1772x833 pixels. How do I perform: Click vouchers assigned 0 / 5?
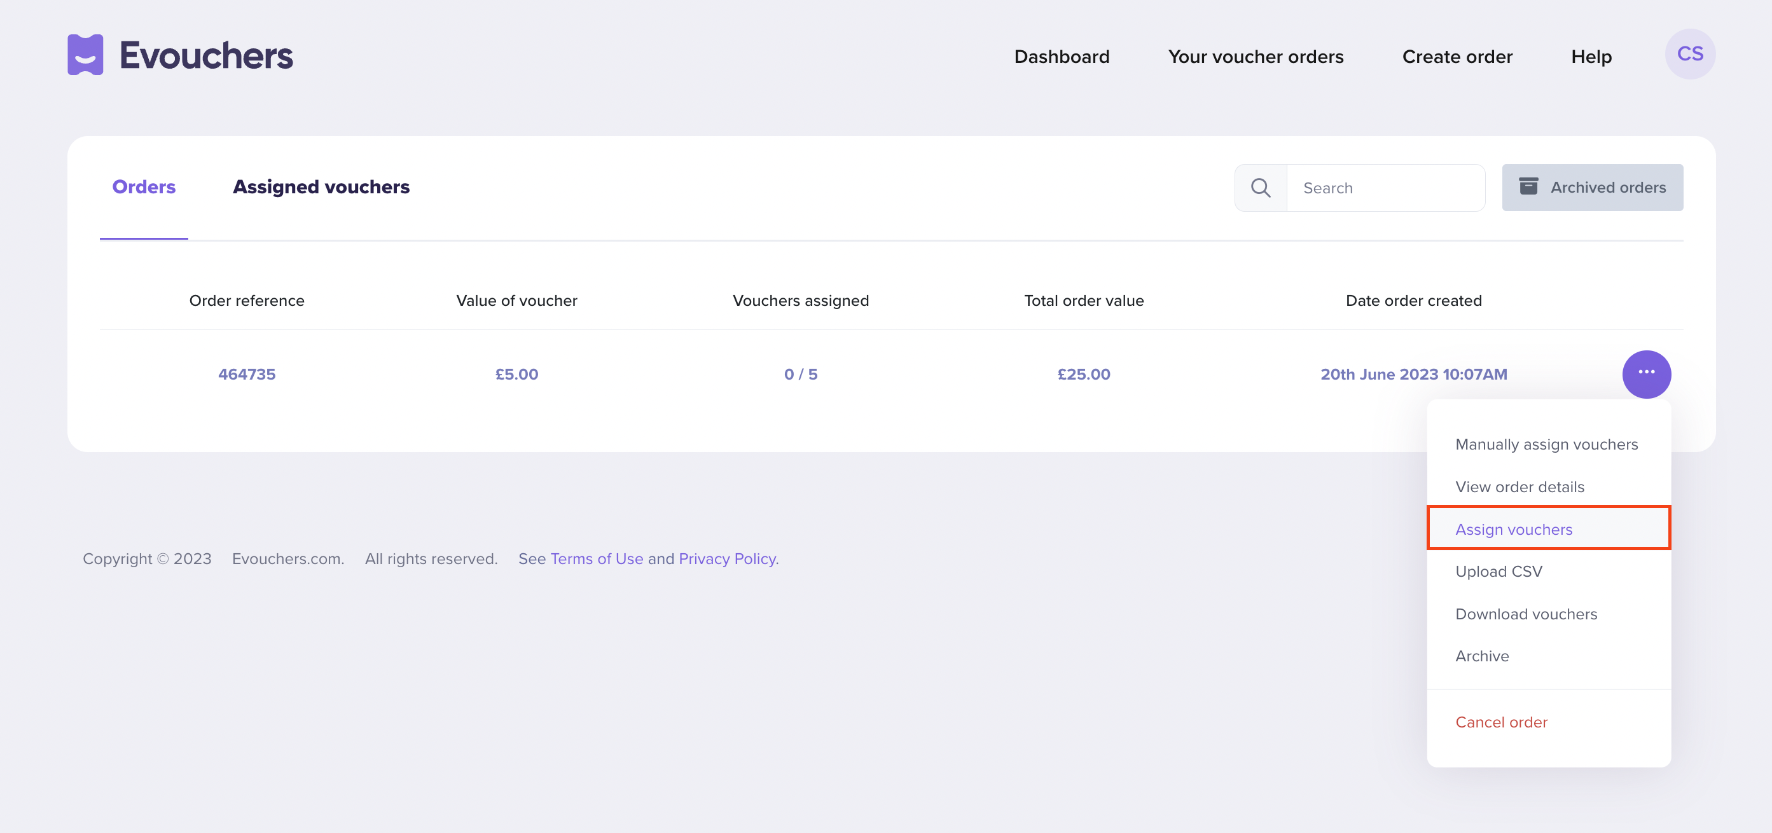pyautogui.click(x=801, y=374)
